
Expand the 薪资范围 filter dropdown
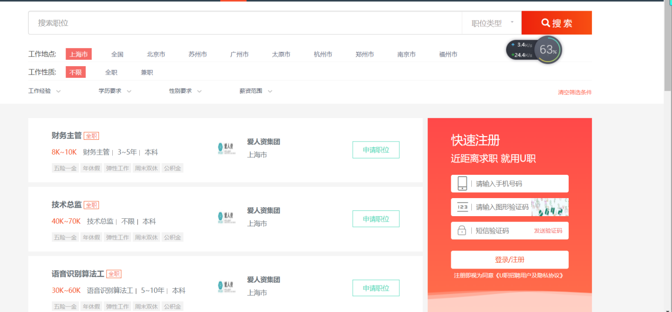pos(256,91)
